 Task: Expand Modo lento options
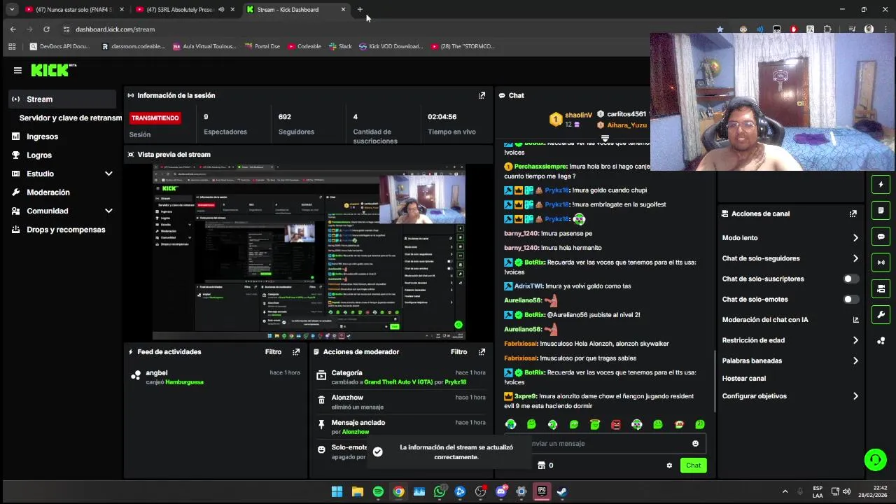pyautogui.click(x=855, y=238)
